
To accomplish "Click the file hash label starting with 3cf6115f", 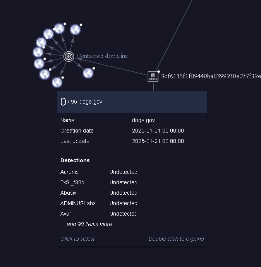I will pos(211,76).
